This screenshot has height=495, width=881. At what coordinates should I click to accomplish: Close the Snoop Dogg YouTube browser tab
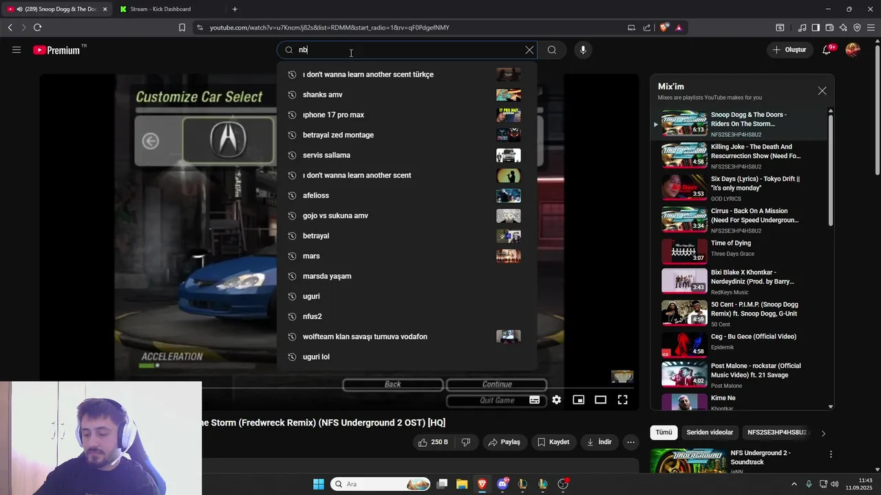click(x=105, y=9)
